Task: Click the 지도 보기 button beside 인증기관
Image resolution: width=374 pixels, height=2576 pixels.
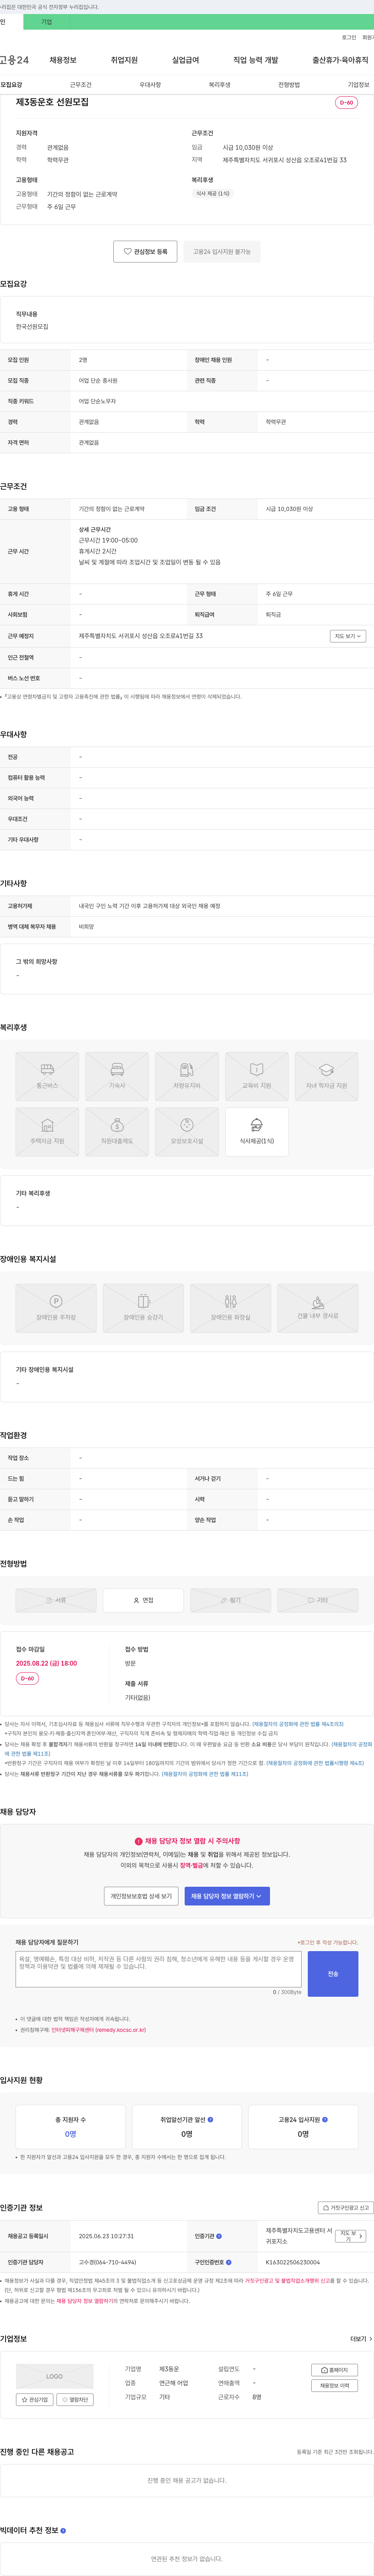Action: tap(350, 2236)
